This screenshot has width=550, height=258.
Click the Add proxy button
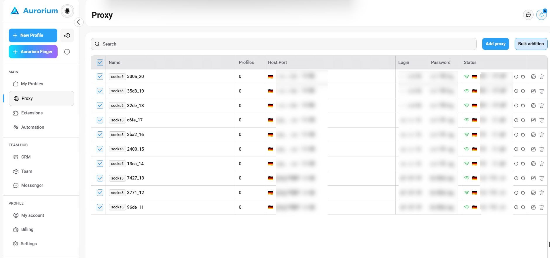[x=495, y=44]
